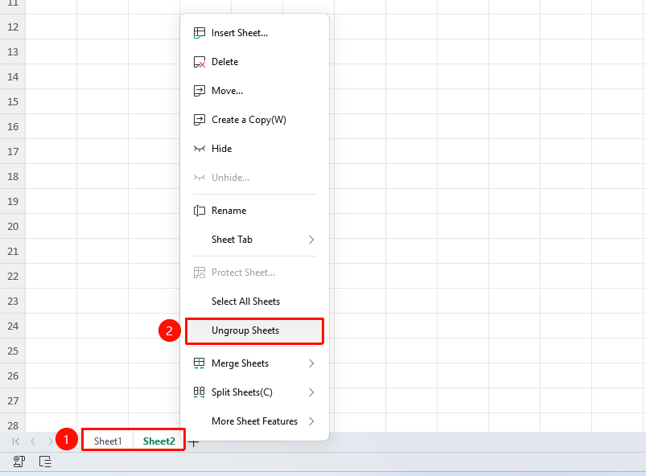646x476 pixels.
Task: Select Create a Copy(W) option
Action: pos(254,120)
